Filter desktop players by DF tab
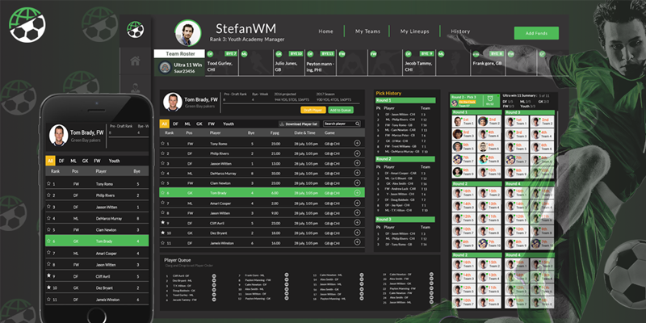This screenshot has width=646, height=323. pos(175,124)
